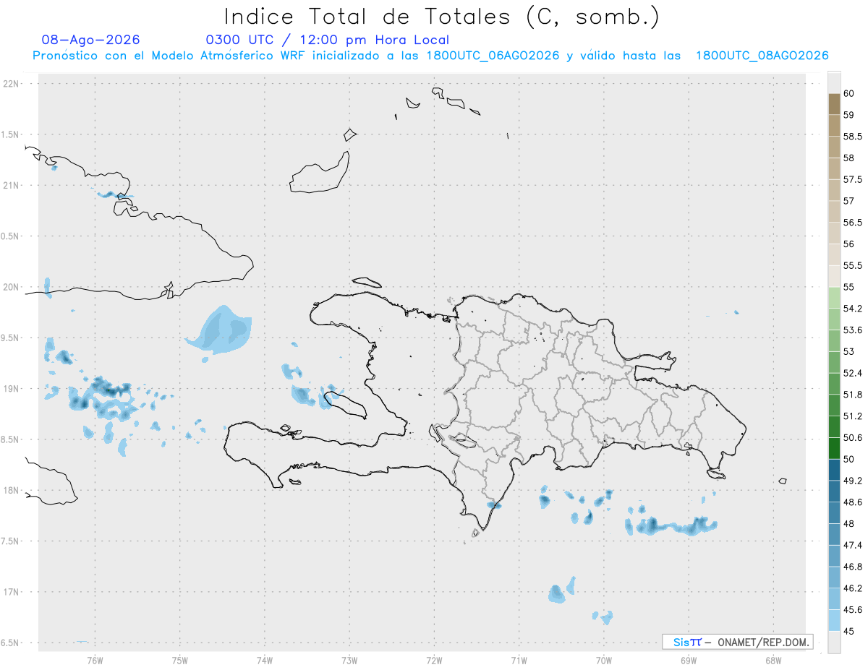Click the '45' colorbar scale label
This screenshot has height=670, width=868.
coord(848,631)
